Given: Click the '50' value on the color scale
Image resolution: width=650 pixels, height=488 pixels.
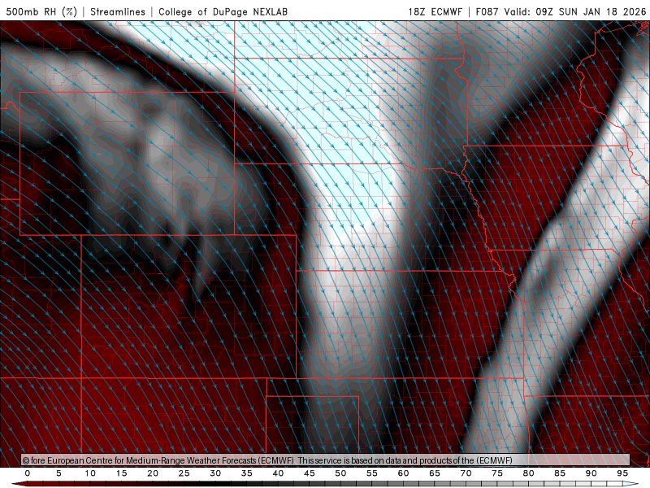Looking at the screenshot, I should tap(340, 473).
